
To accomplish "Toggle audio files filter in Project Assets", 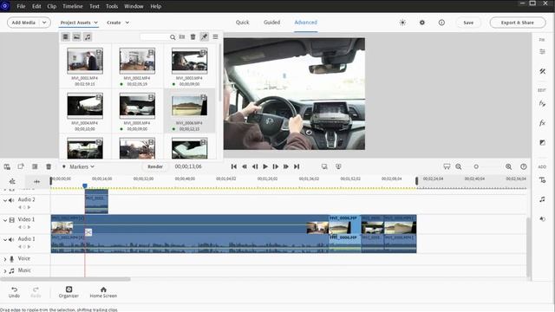I will tap(88, 36).
